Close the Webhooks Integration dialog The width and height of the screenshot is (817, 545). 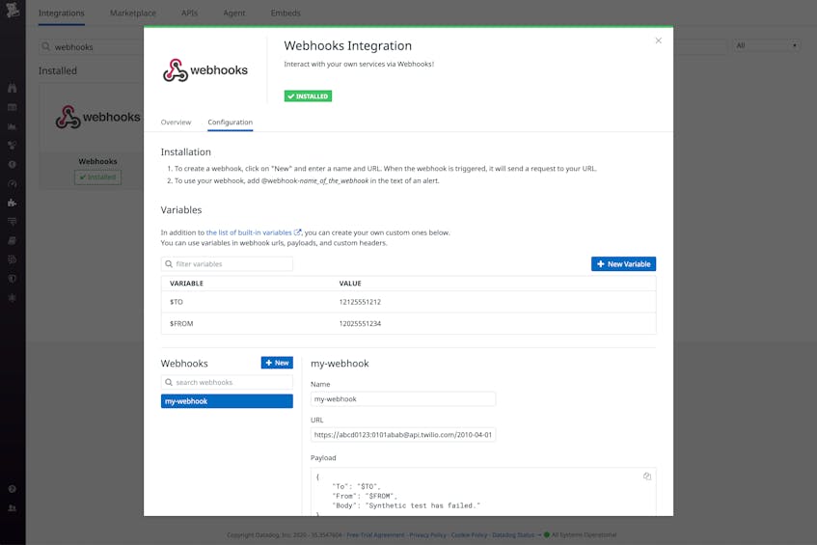pos(658,41)
